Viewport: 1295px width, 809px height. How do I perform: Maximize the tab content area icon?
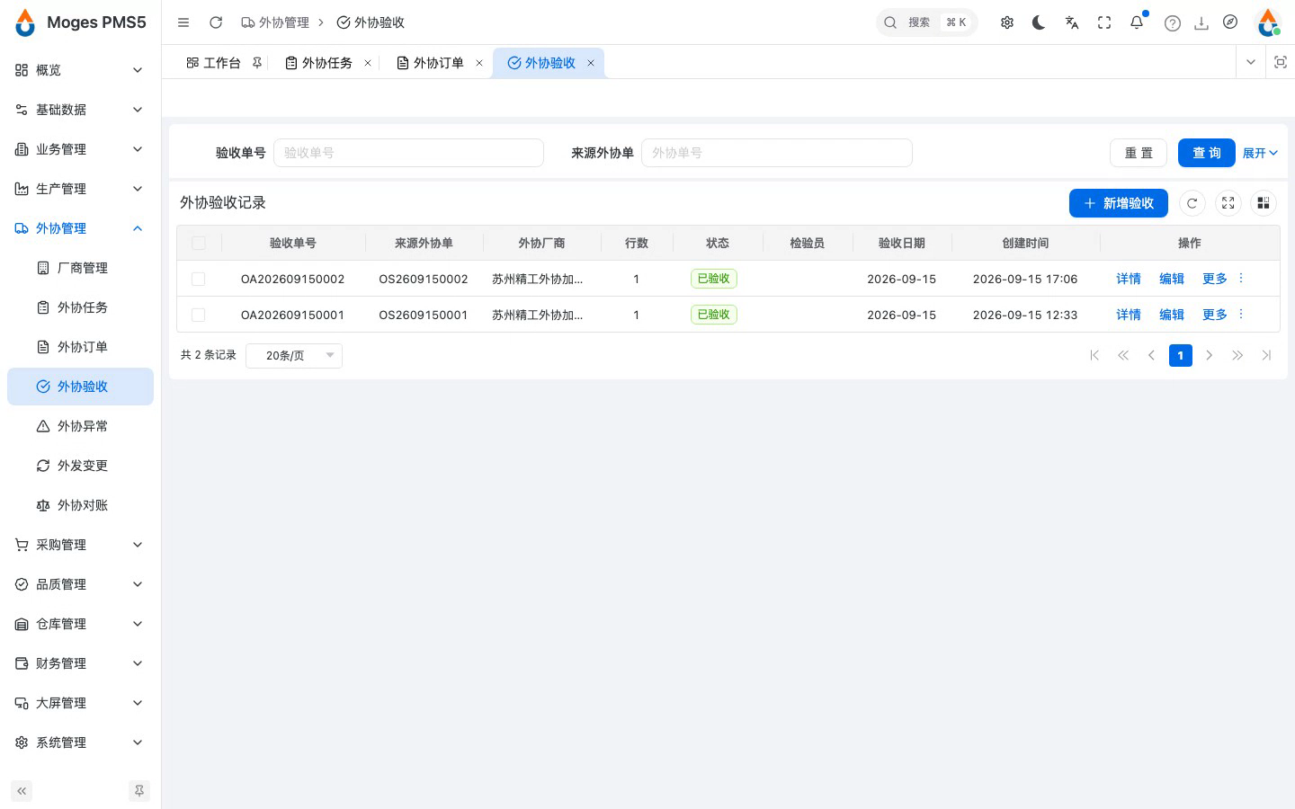(x=1281, y=62)
